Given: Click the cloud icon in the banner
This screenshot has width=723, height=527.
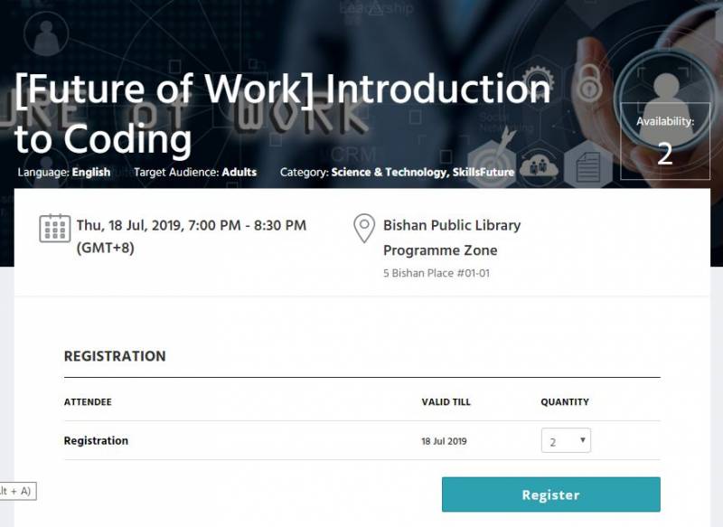Looking at the screenshot, I should (x=540, y=164).
